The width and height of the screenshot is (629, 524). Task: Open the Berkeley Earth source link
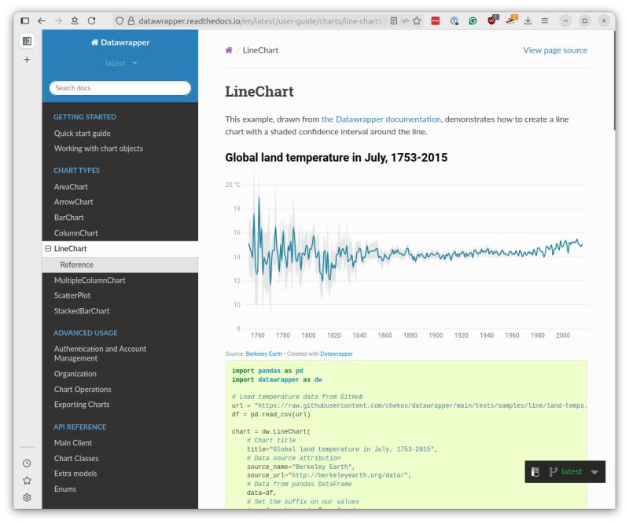[x=264, y=354]
